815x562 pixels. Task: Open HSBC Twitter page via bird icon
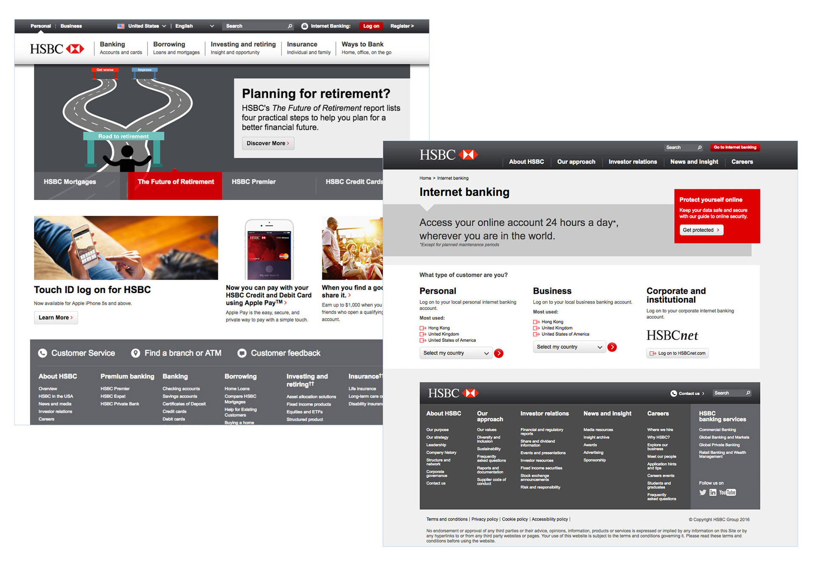coord(703,492)
